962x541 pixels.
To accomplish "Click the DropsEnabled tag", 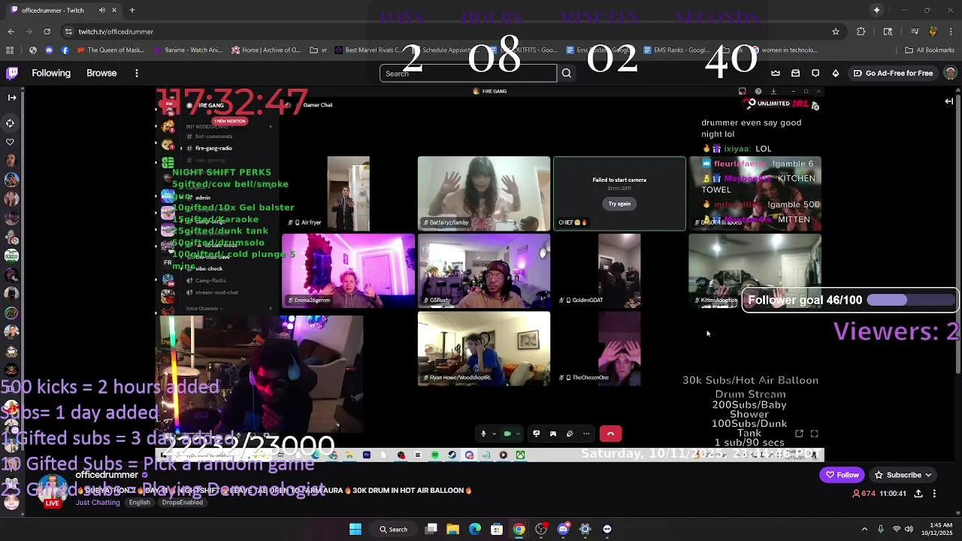I will [x=182, y=502].
